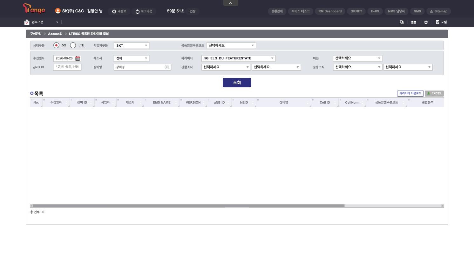Screen dimensions: 474x258
Task: Open the 공동망셀구분코드 dropdown
Action: tap(231, 45)
